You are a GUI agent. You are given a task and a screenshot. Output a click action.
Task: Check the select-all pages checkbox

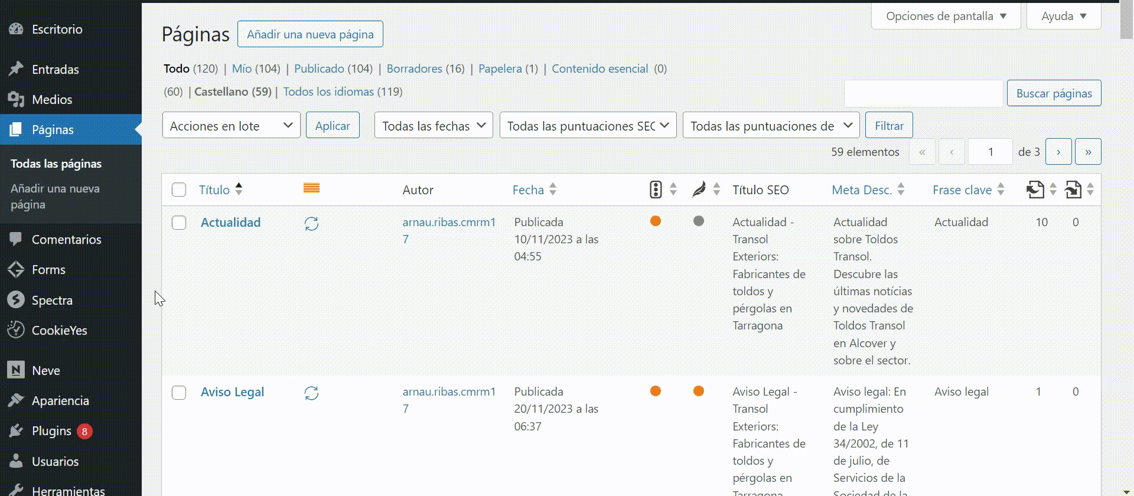179,190
